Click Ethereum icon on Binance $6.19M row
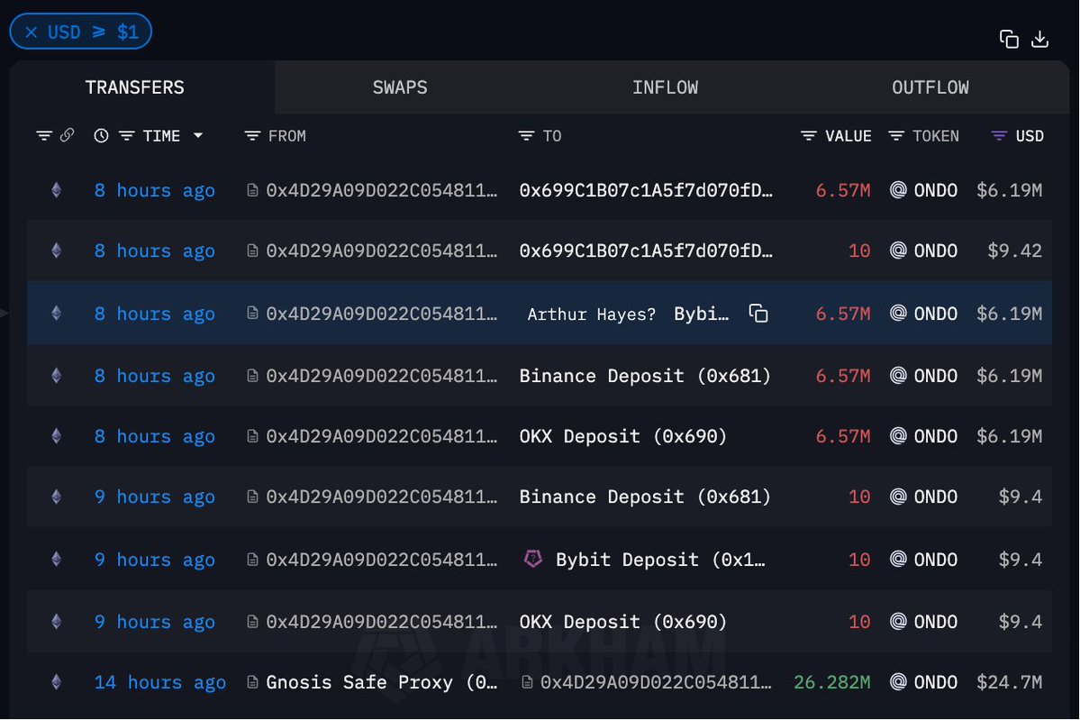 pyautogui.click(x=57, y=376)
